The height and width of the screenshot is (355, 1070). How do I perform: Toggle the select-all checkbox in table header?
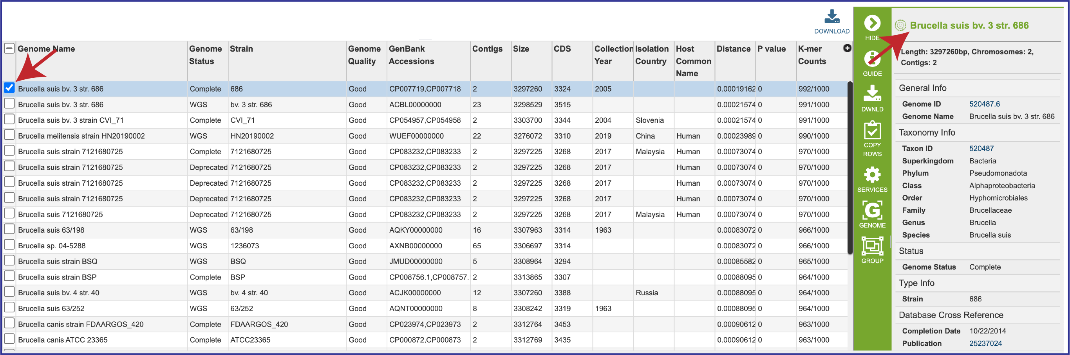tap(9, 48)
